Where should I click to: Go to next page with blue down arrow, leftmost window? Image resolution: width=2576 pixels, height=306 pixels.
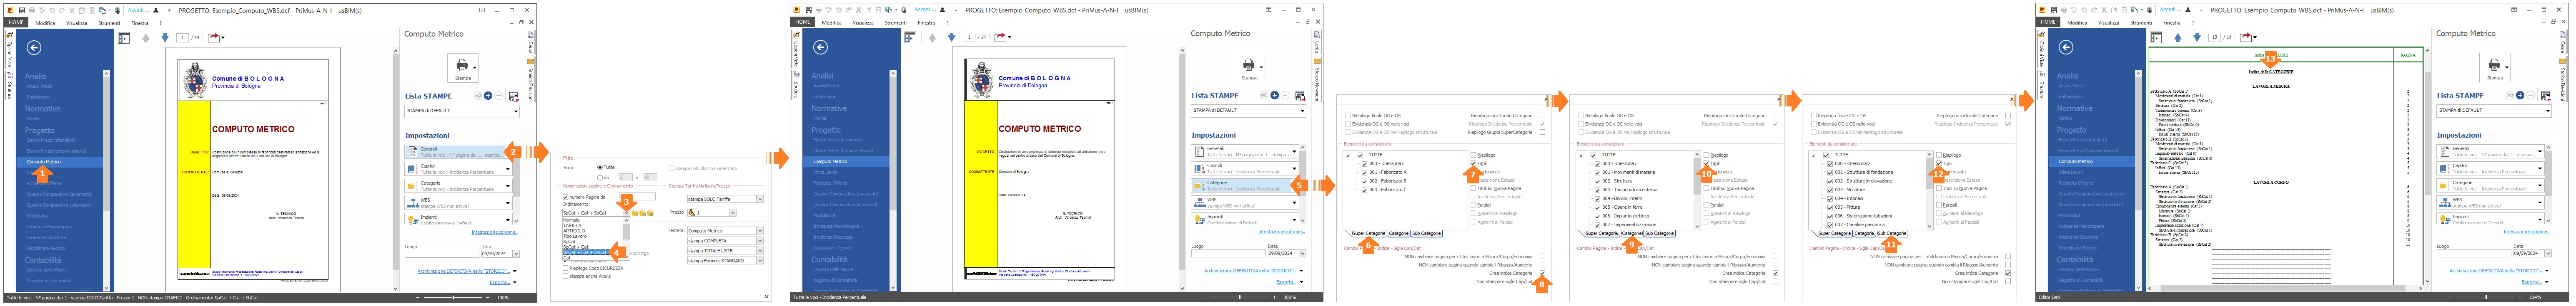(x=165, y=38)
